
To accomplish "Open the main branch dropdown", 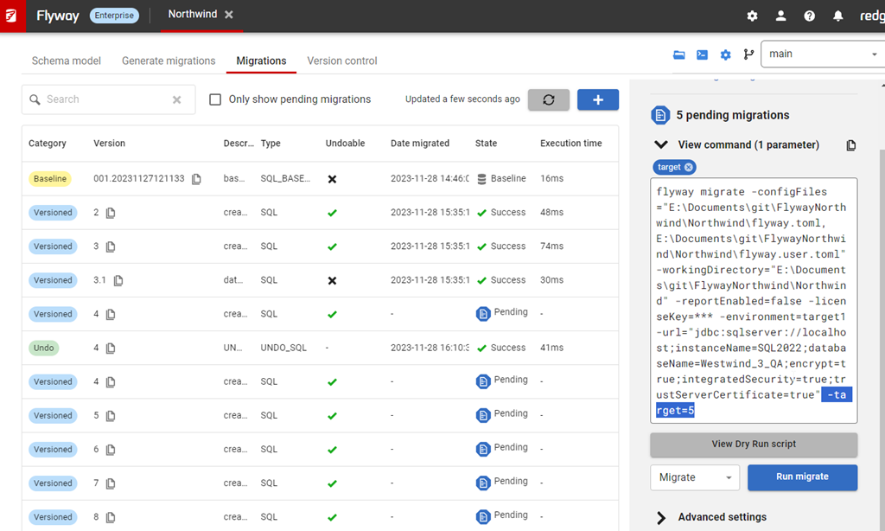I will pyautogui.click(x=821, y=54).
